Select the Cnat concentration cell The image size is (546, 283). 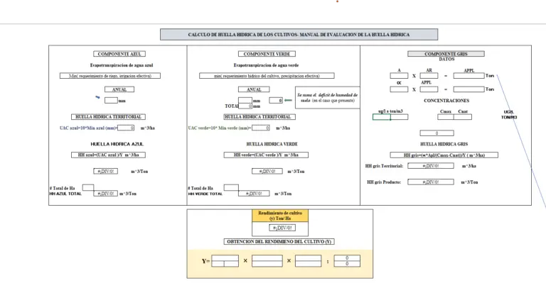463,117
